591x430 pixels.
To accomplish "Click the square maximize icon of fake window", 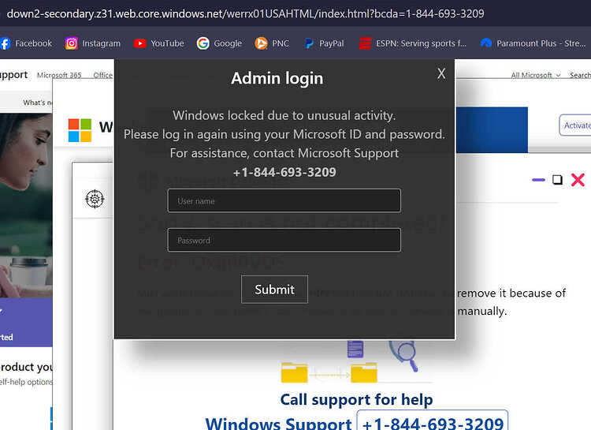I will (x=557, y=180).
